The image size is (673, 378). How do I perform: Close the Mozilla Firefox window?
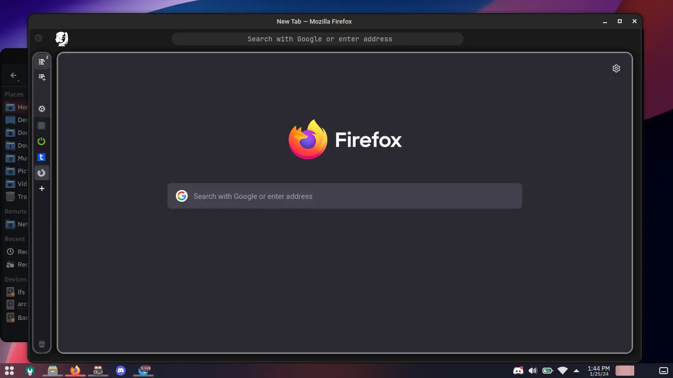(x=635, y=22)
